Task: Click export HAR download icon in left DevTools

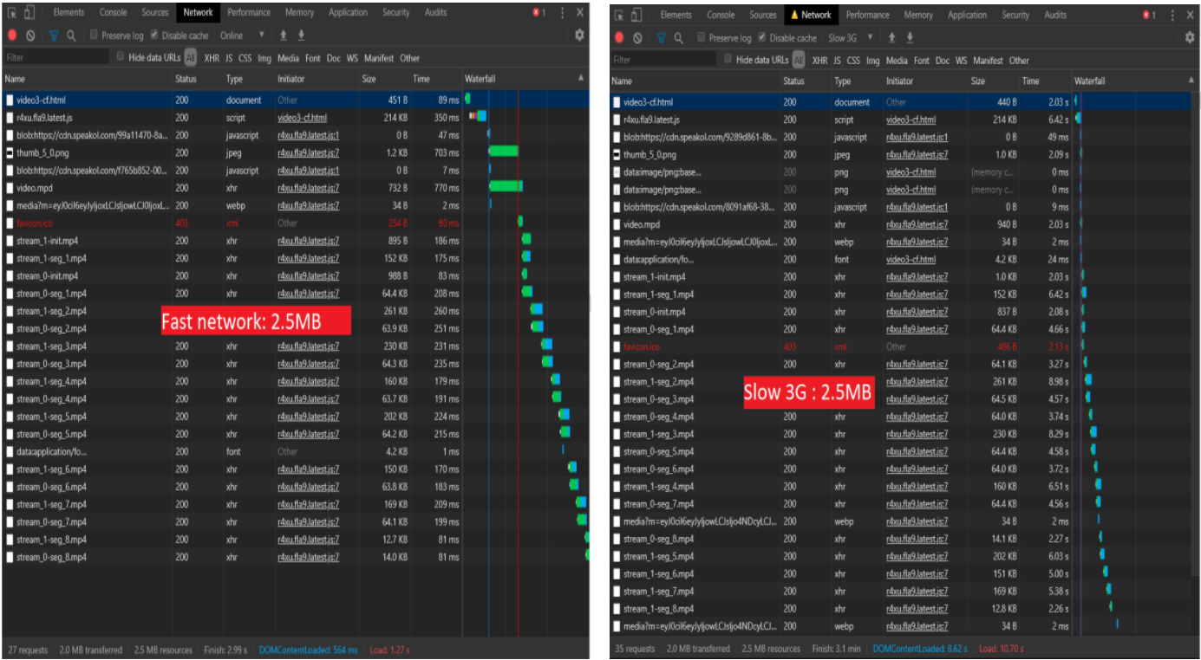Action: tap(301, 36)
